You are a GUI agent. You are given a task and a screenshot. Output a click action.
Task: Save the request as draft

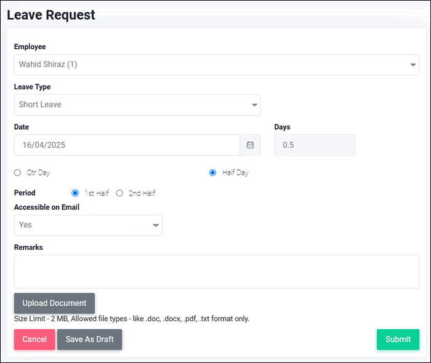coord(90,340)
